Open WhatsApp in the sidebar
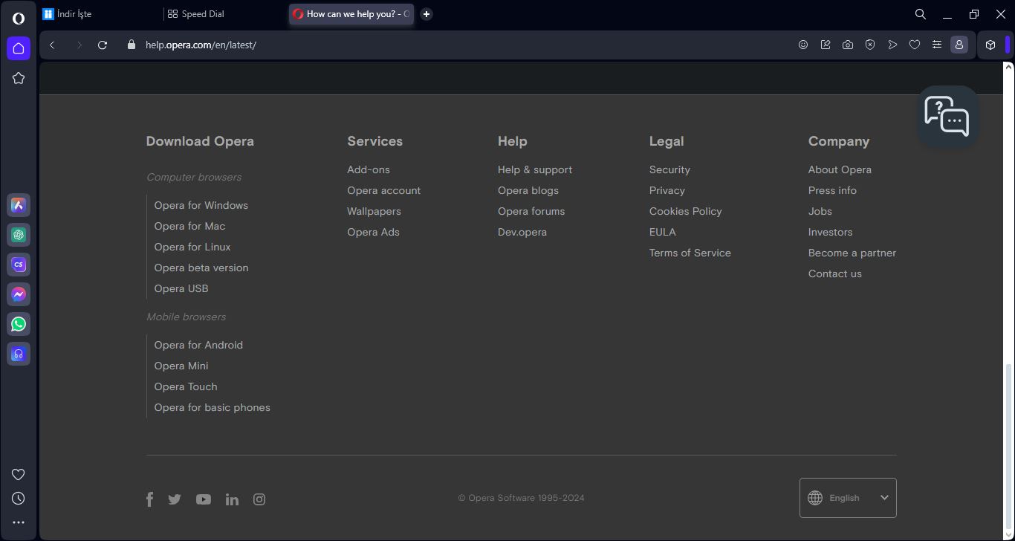This screenshot has height=541, width=1015. click(x=19, y=324)
